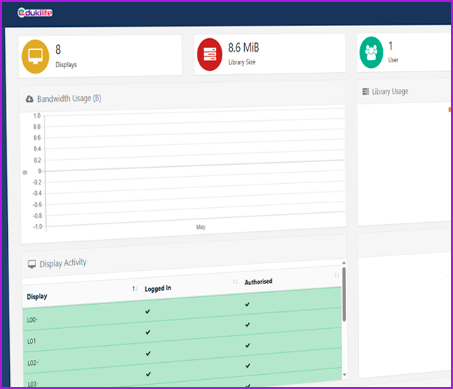Click the Display Activity table scrollbar thumb

[x=344, y=294]
